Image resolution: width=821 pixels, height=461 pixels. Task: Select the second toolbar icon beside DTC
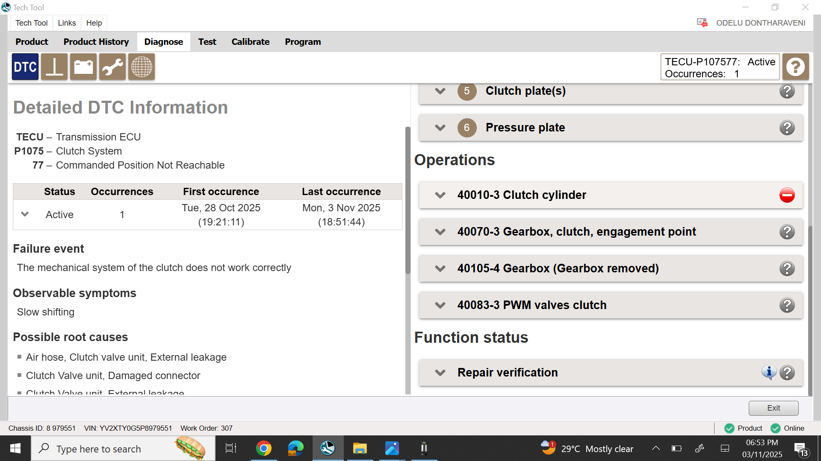click(54, 67)
